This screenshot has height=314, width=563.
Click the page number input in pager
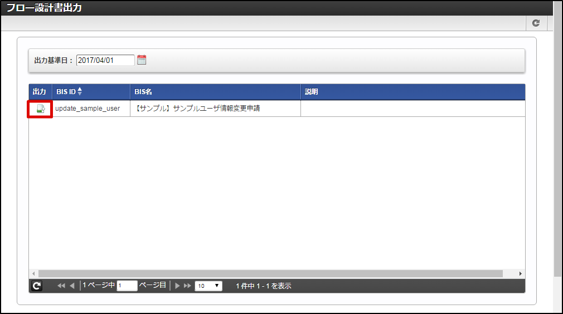pyautogui.click(x=127, y=286)
